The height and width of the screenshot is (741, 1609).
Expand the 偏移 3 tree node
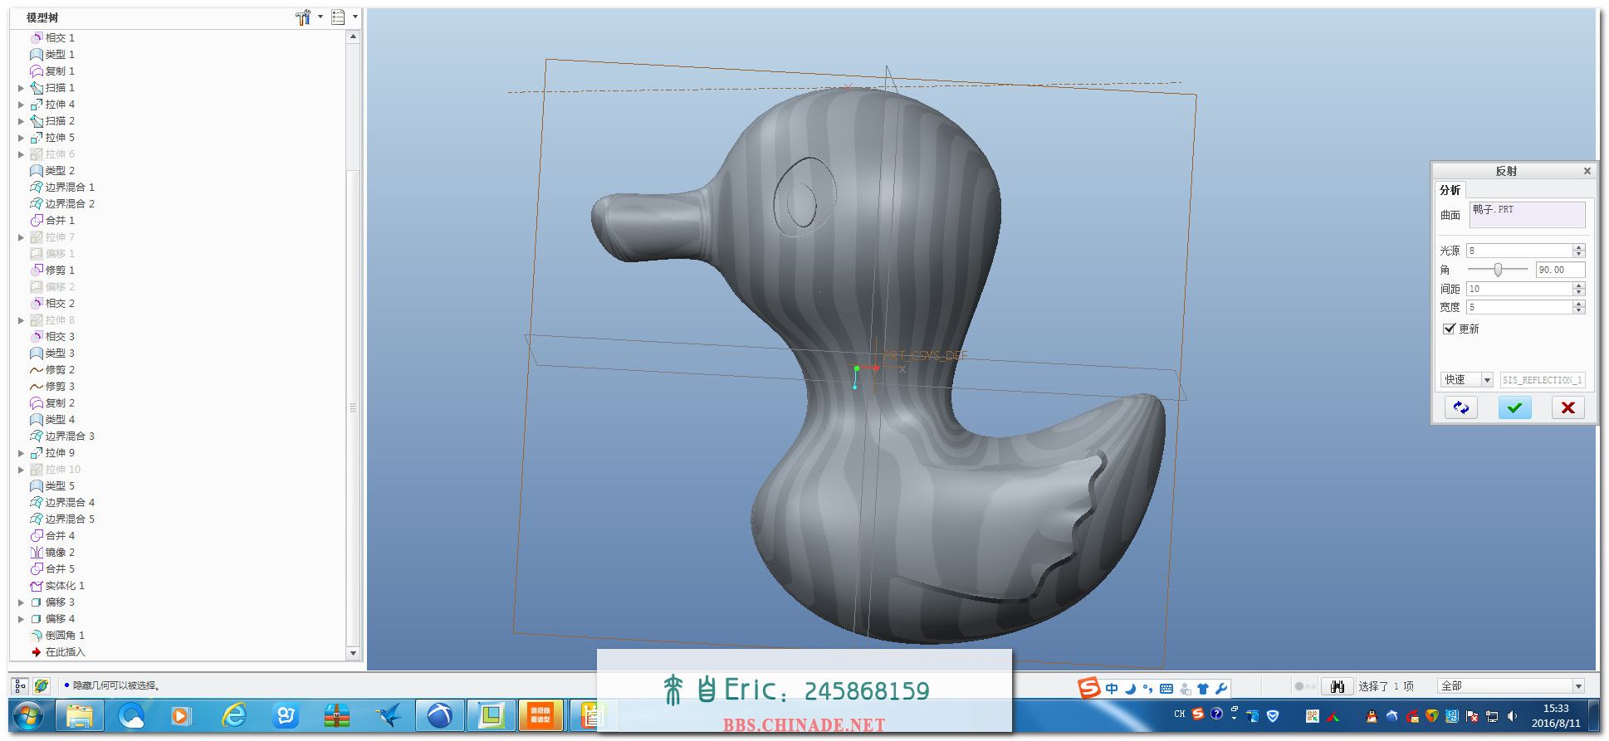tap(22, 602)
